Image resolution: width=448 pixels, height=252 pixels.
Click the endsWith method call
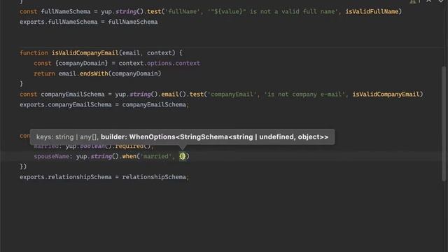[x=94, y=73]
